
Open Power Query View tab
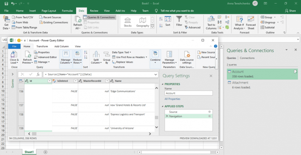click(78, 46)
